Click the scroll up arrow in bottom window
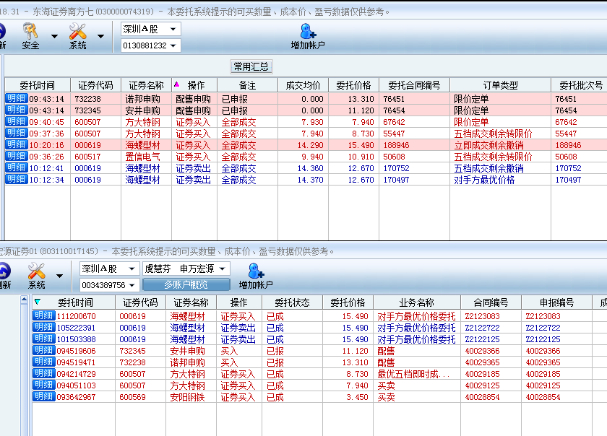The height and width of the screenshot is (436, 607). pyautogui.click(x=24, y=299)
